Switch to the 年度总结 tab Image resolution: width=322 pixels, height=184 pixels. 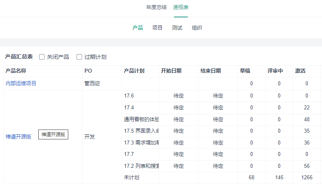156,8
